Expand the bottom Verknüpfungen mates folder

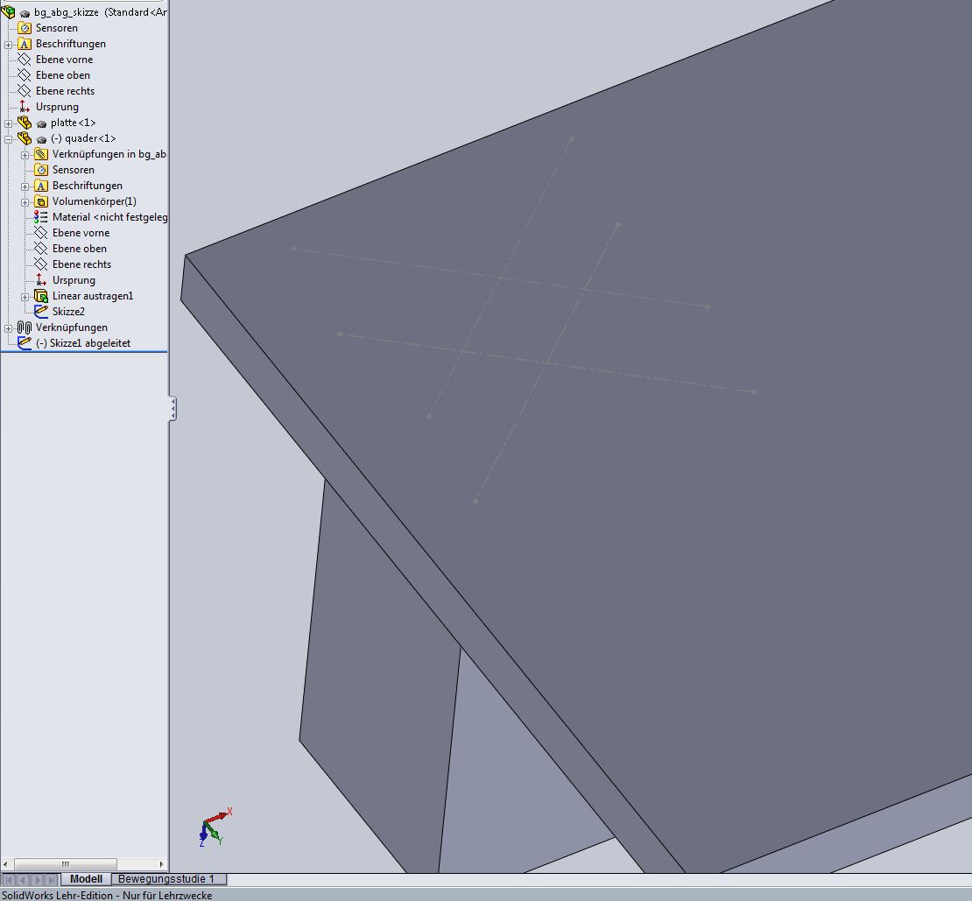(9, 327)
